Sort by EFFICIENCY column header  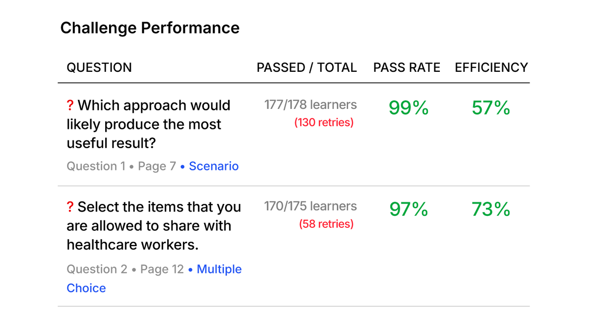pos(491,67)
